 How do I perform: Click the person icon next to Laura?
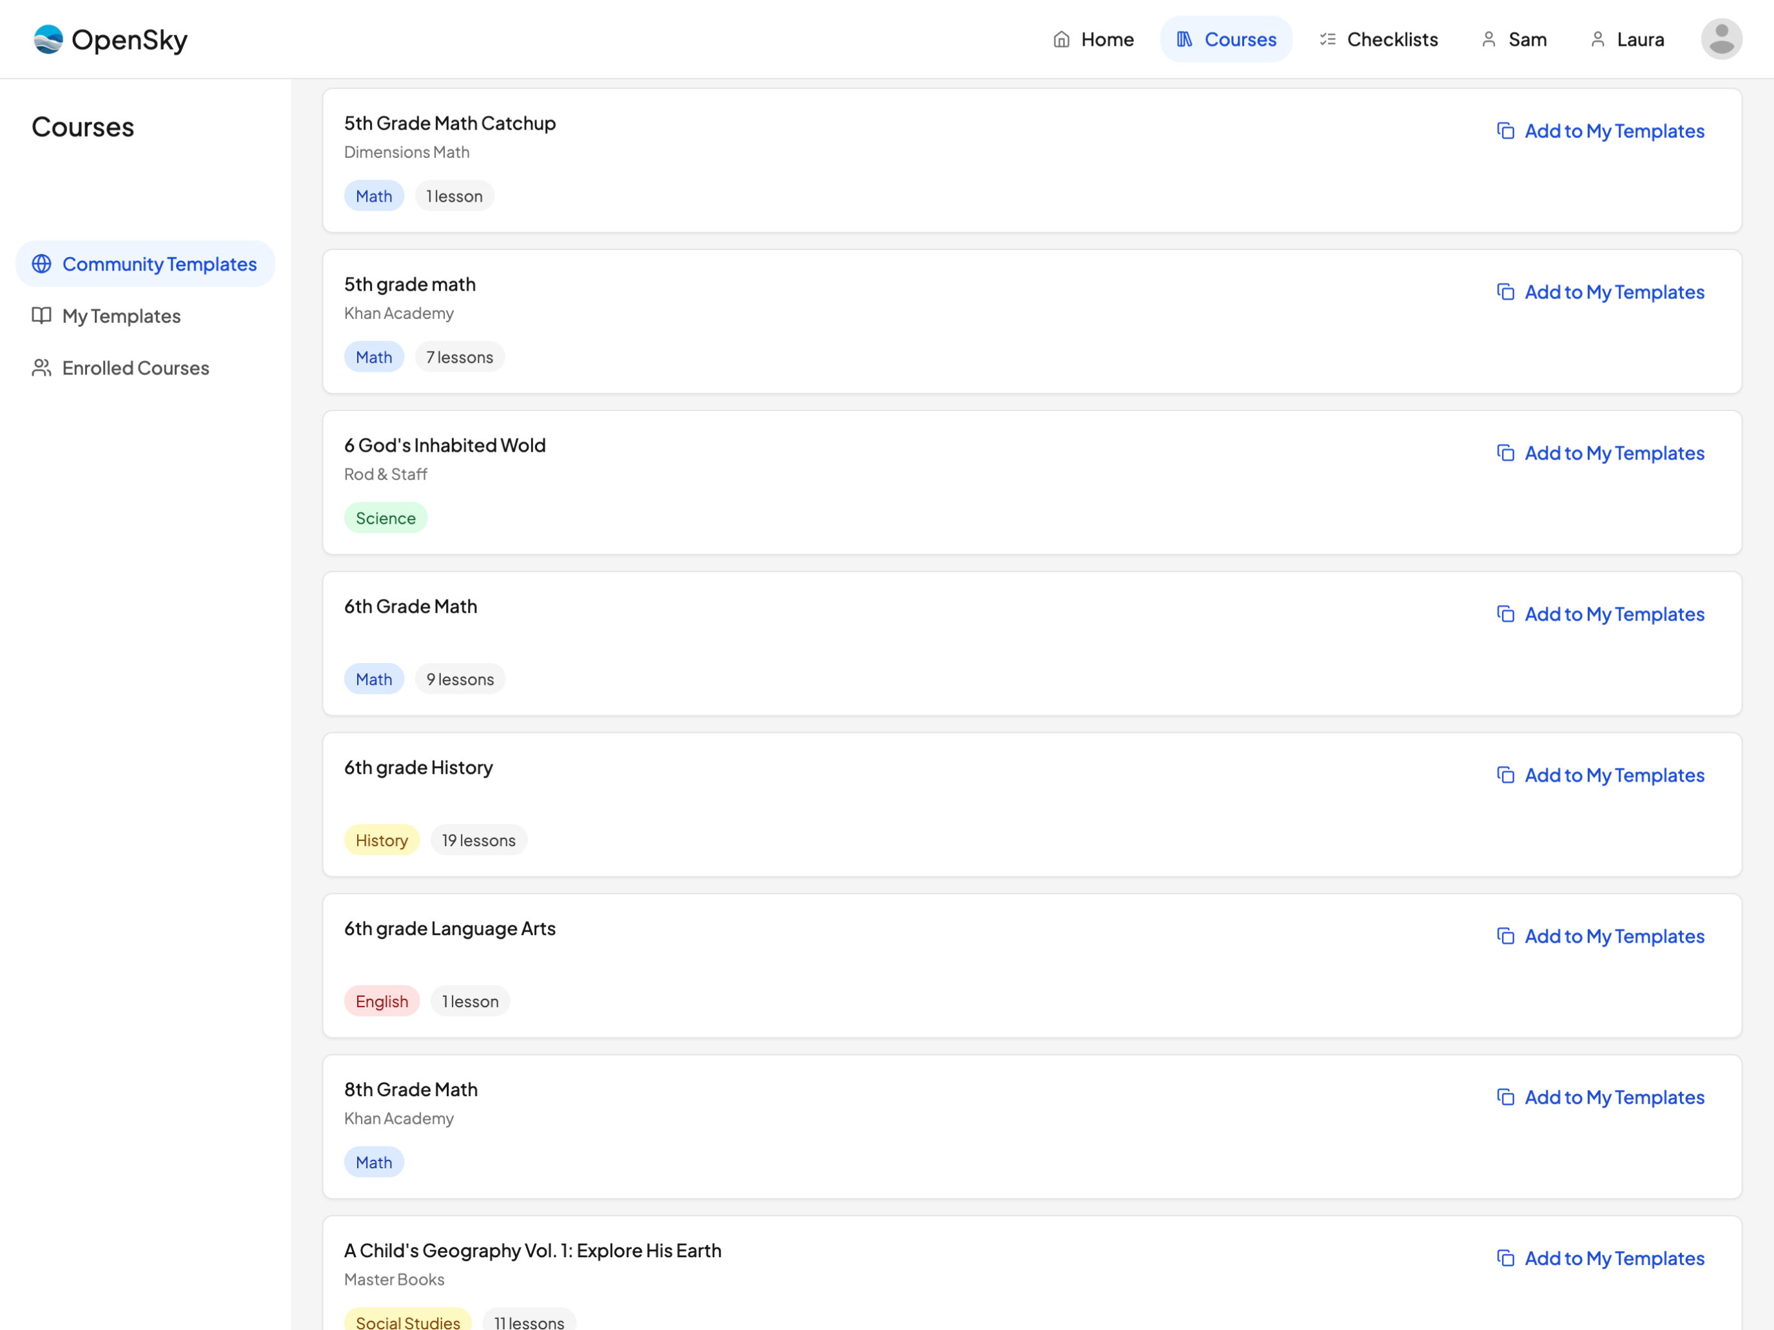pos(1597,39)
